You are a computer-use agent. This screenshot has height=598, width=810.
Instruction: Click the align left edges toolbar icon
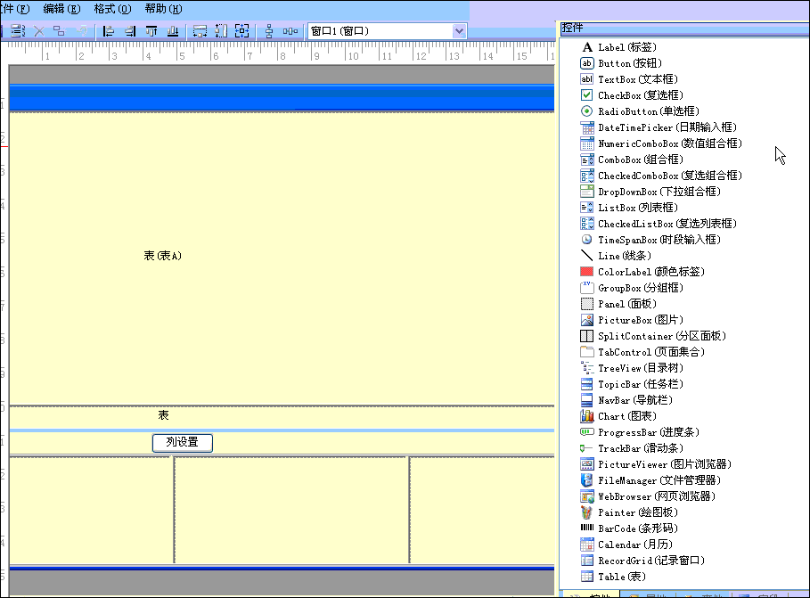click(109, 31)
